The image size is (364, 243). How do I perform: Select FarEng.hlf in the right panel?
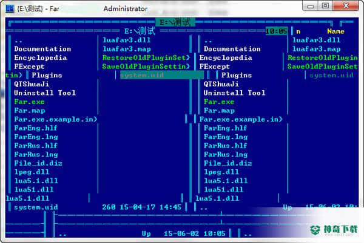coord(225,128)
